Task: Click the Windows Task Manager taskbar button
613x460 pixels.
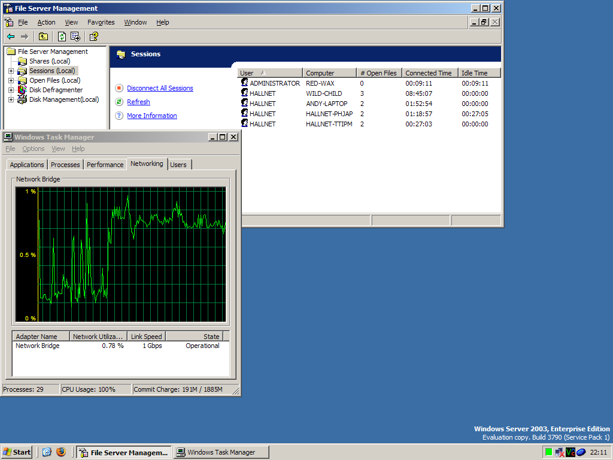Action: point(221,452)
